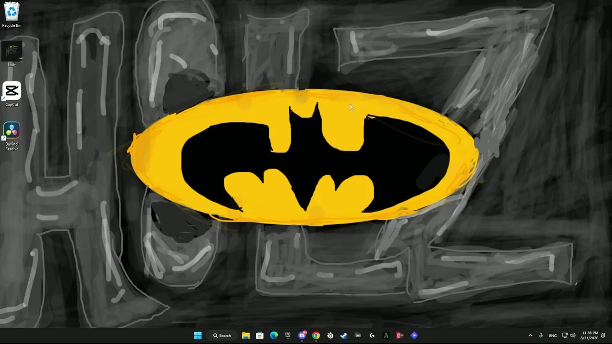The width and height of the screenshot is (612, 344).
Task: Open the keyboard-icon app on the taskbar
Action: coord(358,335)
